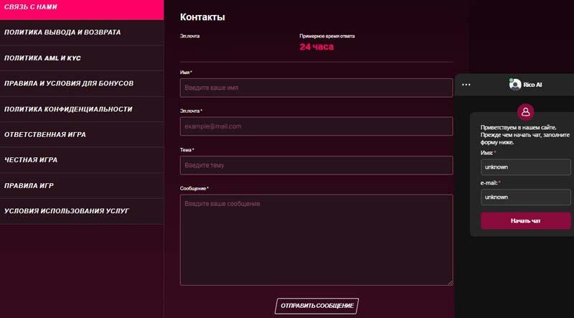The width and height of the screenshot is (574, 318).
Task: Click the Эл.почта field with example@mail.com placeholder
Action: 316,126
